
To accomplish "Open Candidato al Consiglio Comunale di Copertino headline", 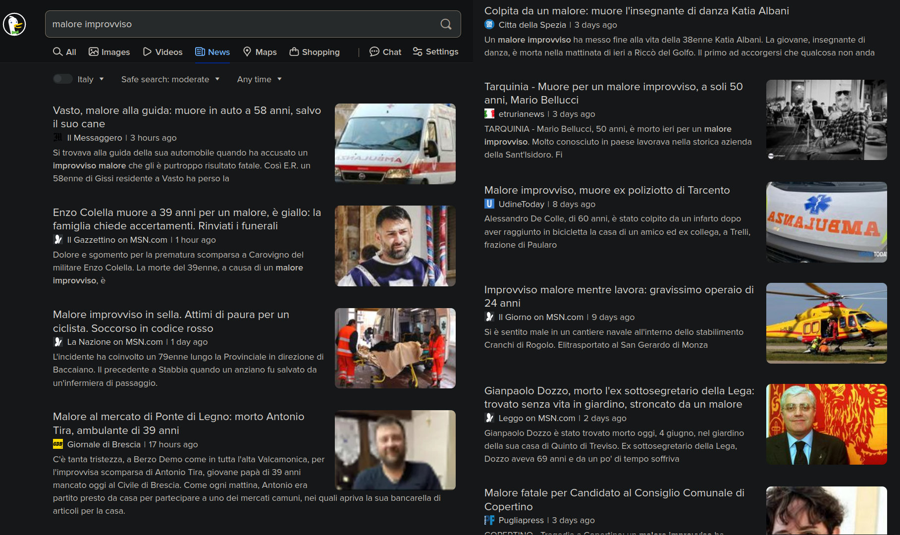I will click(x=614, y=499).
